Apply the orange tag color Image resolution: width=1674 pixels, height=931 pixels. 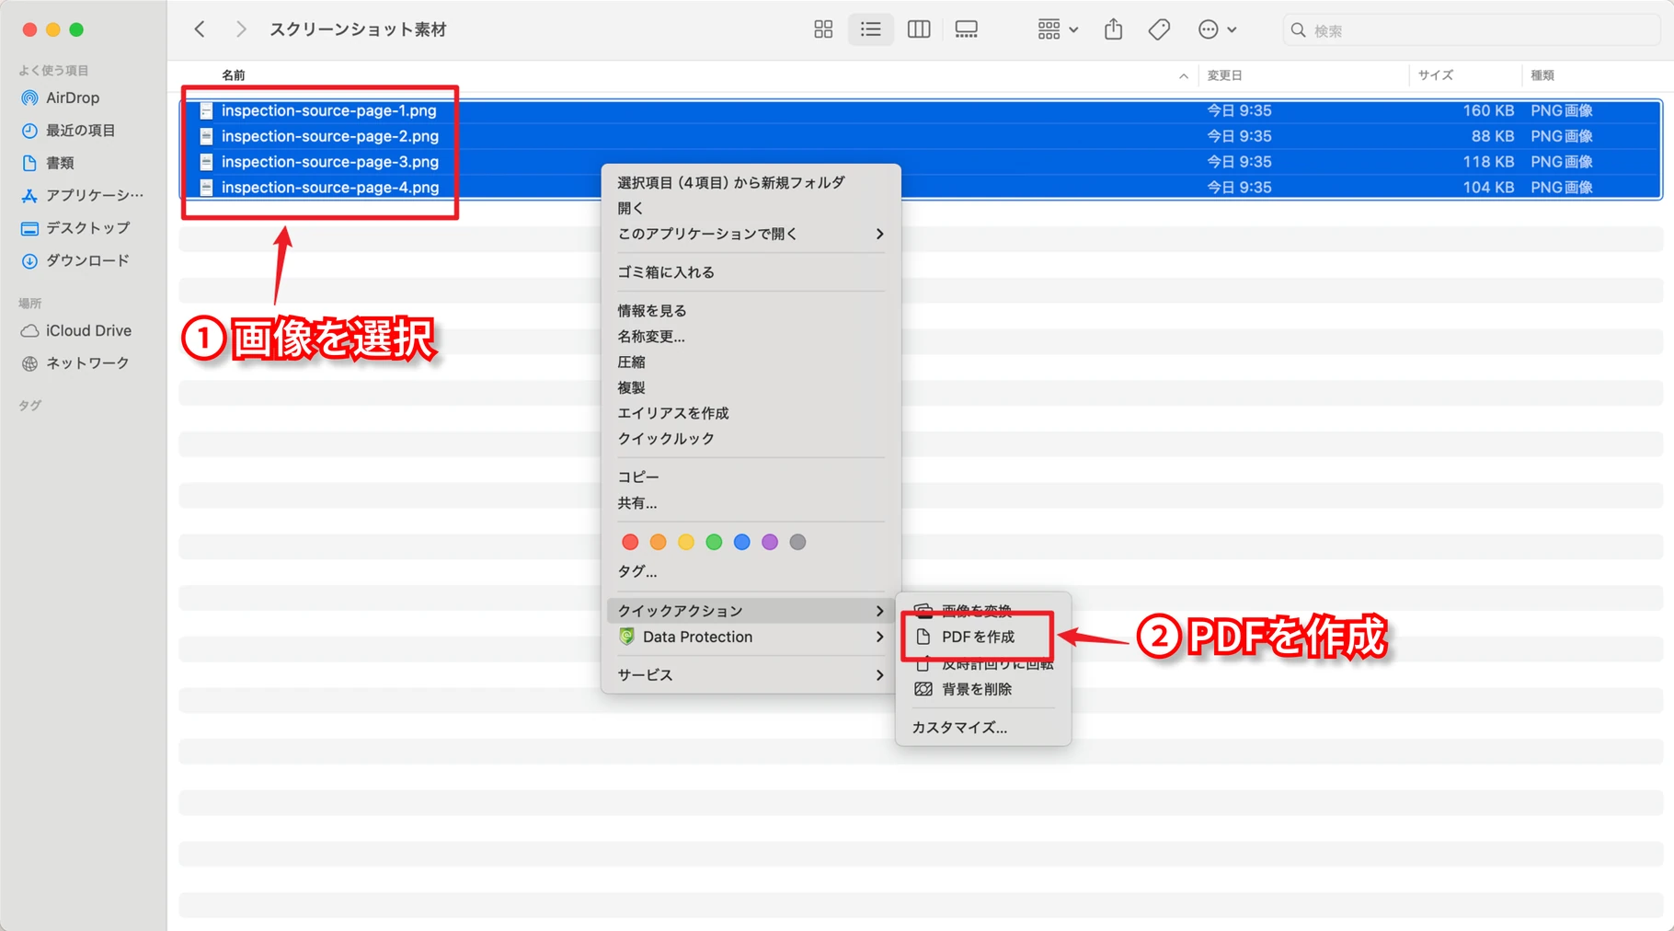pos(658,542)
